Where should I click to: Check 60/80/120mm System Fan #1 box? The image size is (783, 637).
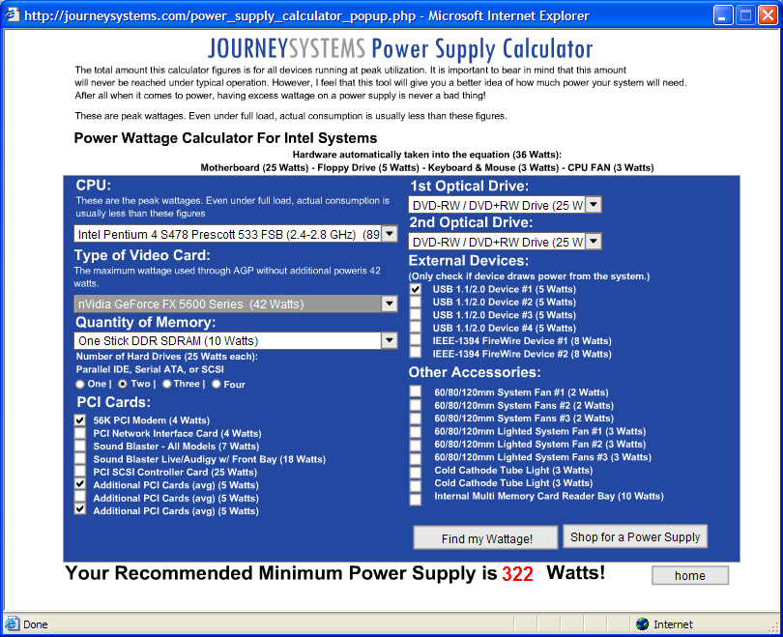415,391
